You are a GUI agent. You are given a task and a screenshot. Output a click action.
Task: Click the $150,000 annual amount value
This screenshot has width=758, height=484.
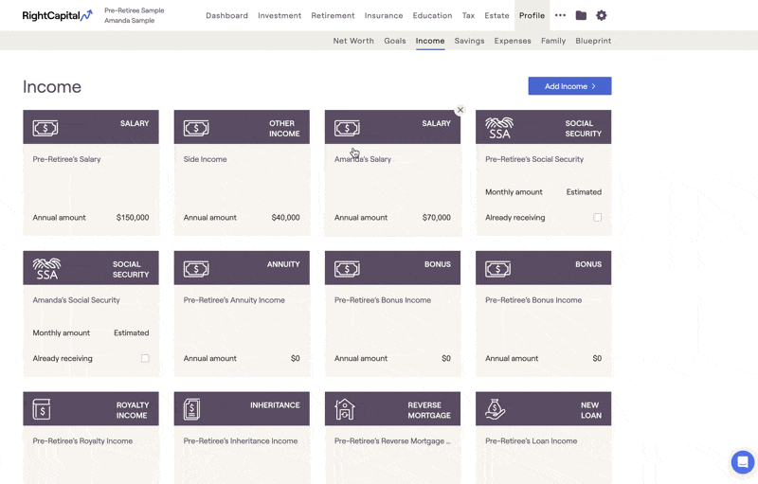[133, 217]
